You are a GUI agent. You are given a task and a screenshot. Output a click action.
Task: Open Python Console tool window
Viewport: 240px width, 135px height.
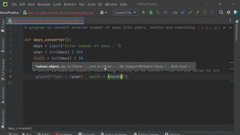tap(146, 134)
